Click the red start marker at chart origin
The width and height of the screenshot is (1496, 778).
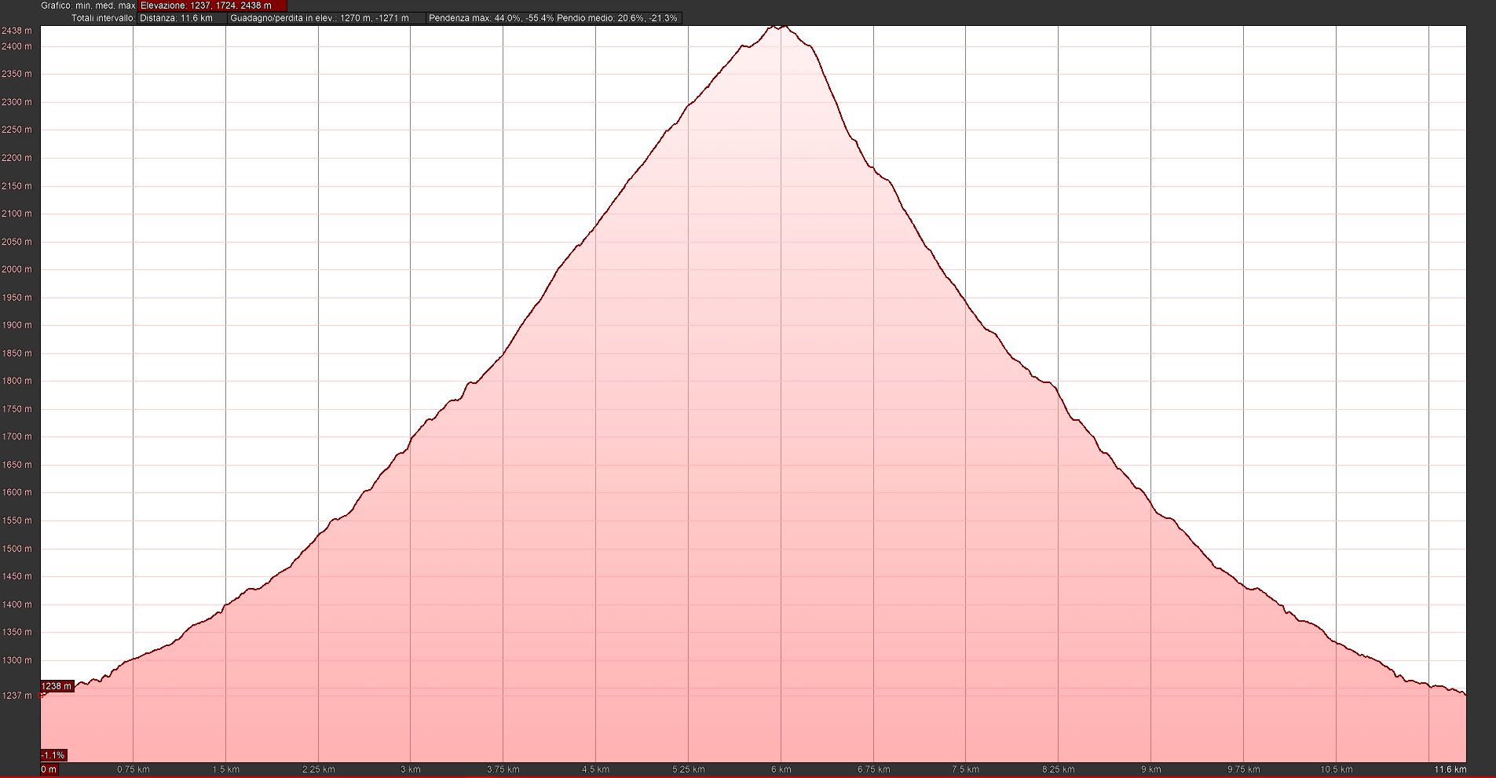pyautogui.click(x=42, y=695)
